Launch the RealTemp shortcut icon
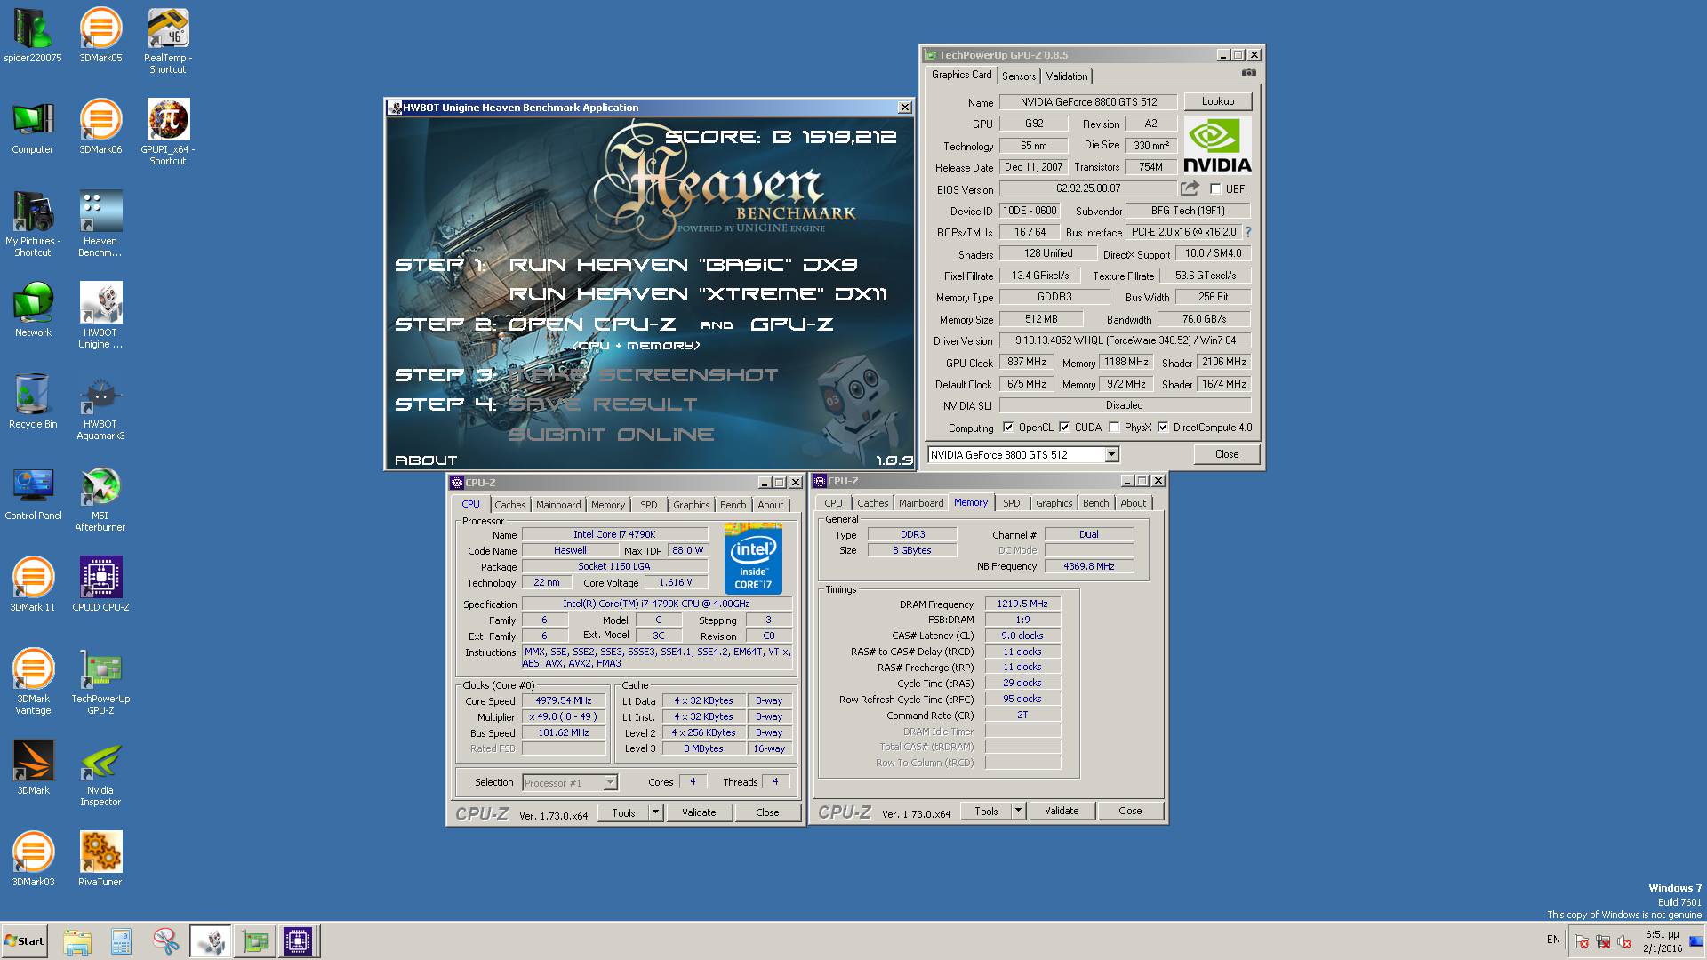 click(167, 41)
